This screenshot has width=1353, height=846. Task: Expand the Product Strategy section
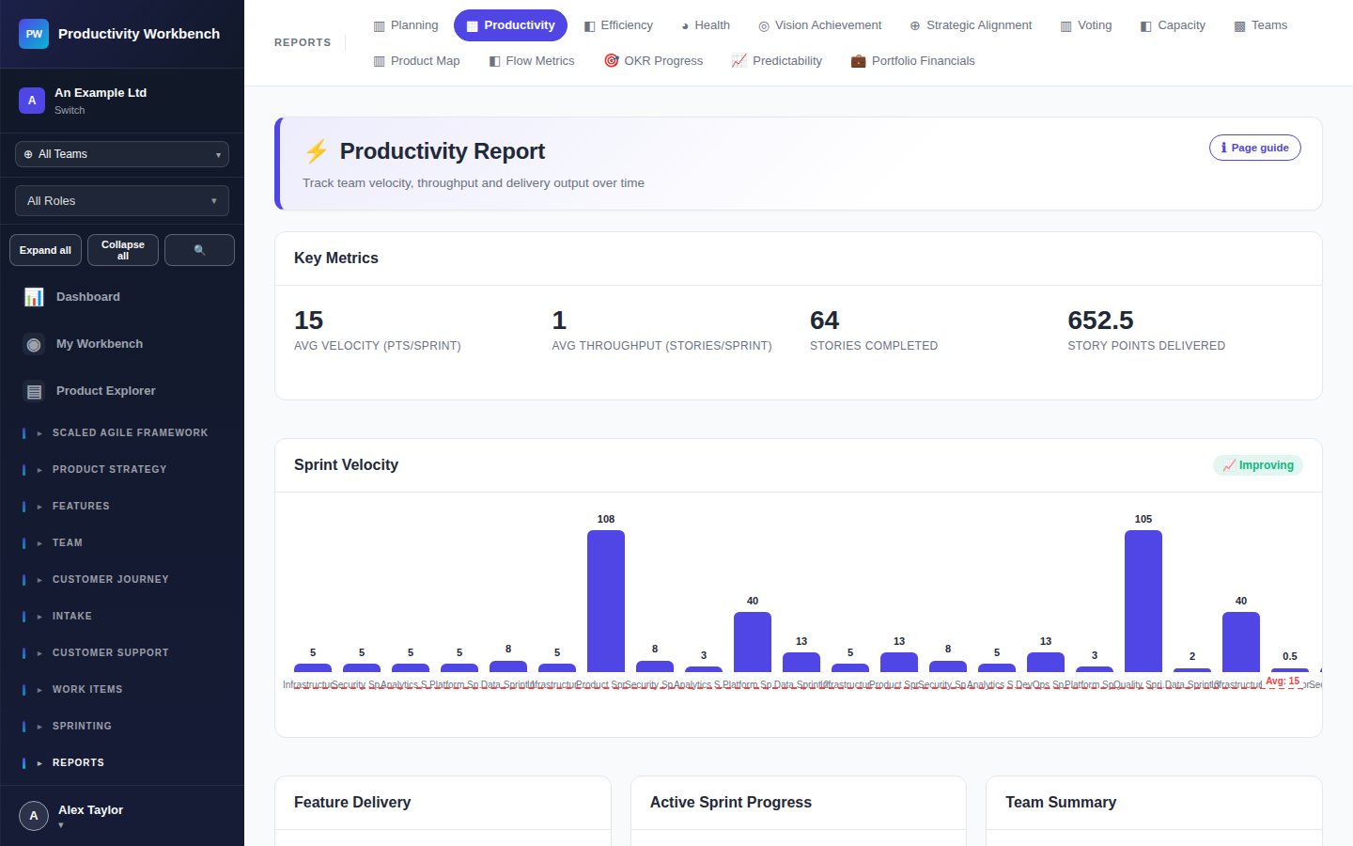point(122,470)
